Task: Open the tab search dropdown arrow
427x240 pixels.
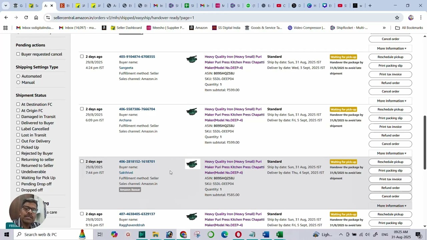Action: click(6, 5)
